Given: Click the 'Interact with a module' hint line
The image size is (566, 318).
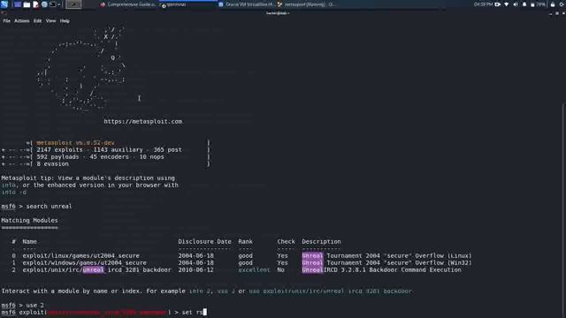Looking at the screenshot, I should coord(206,291).
